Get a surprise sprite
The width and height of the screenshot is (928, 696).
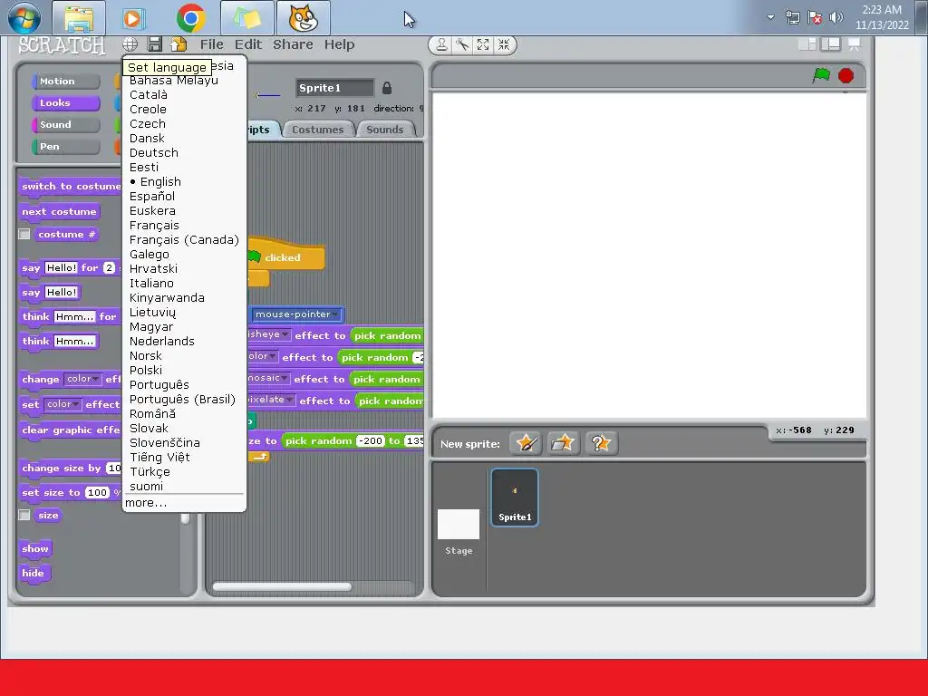[x=602, y=443]
